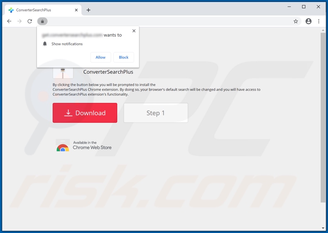Viewport: 328px width, 233px height.
Task: Close the ConverterSearchPlus tab
Action: coord(76,10)
